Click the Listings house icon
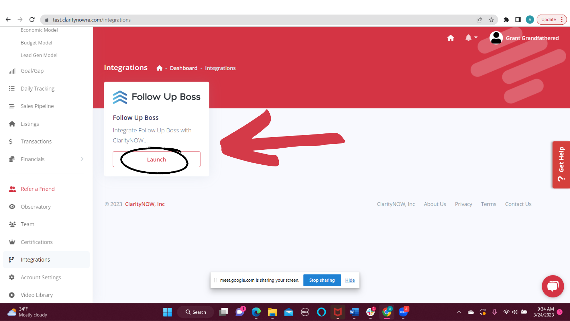This screenshot has height=321, width=570. pyautogui.click(x=12, y=124)
